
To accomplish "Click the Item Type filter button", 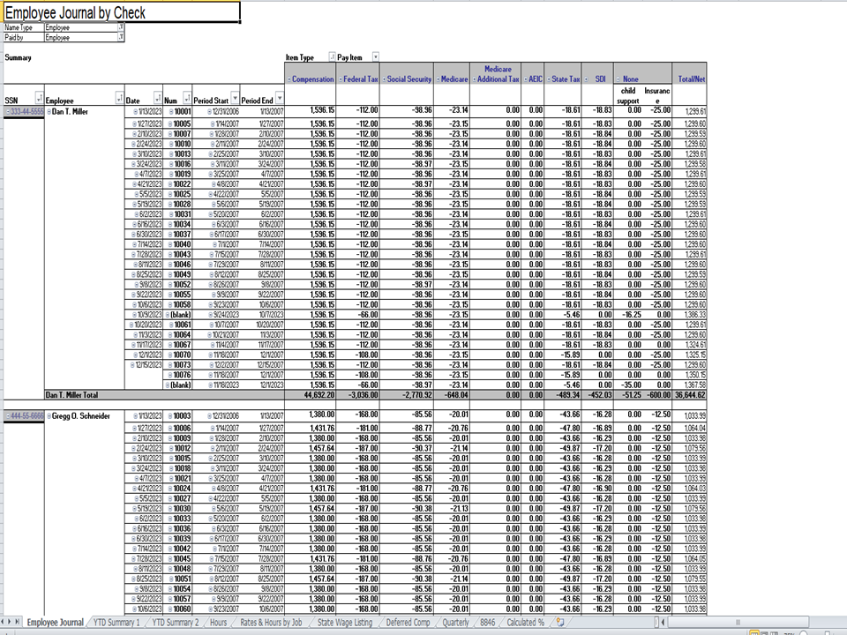I will click(332, 56).
